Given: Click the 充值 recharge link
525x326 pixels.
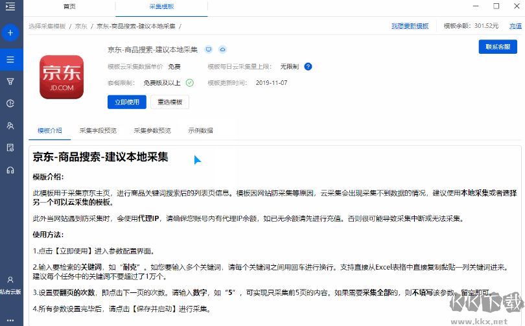Looking at the screenshot, I should tap(515, 26).
